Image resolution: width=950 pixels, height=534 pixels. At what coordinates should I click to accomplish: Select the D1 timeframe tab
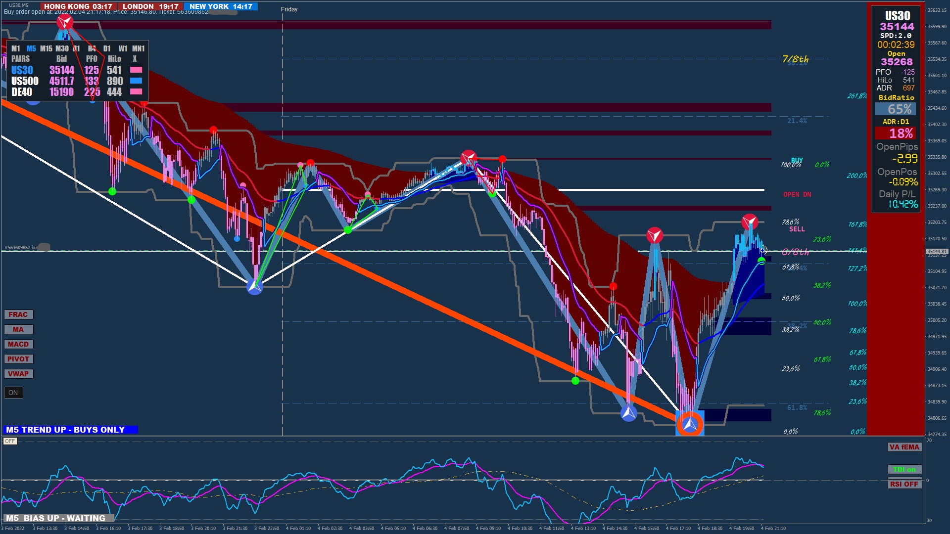click(x=107, y=48)
